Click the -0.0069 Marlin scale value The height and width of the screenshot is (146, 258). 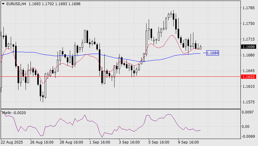click(248, 136)
